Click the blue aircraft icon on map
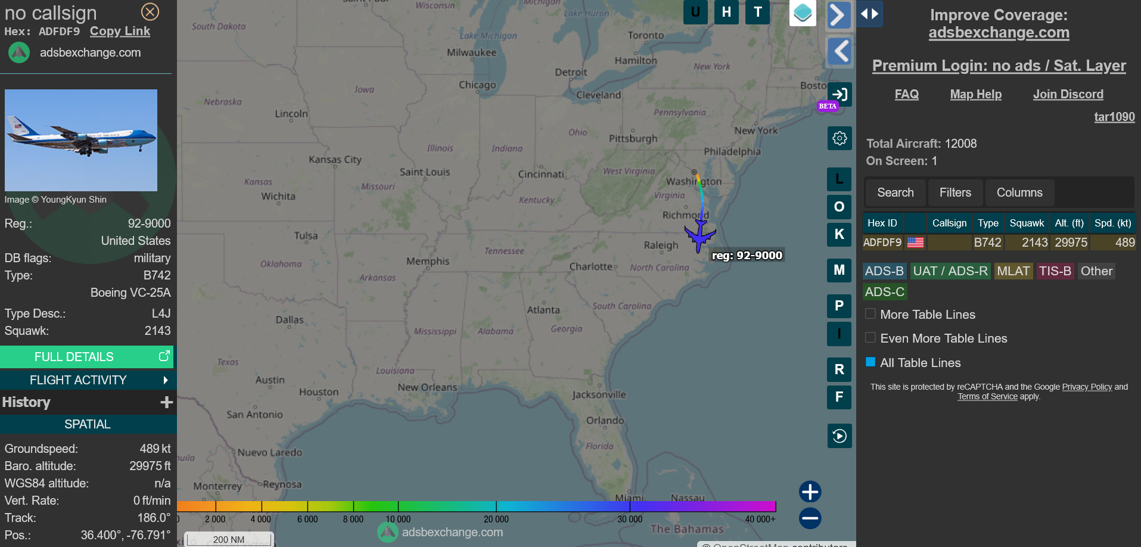Viewport: 1141px width, 547px height. point(699,235)
